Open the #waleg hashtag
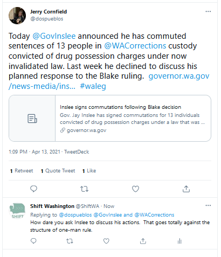The image size is (221, 257). pos(93,86)
